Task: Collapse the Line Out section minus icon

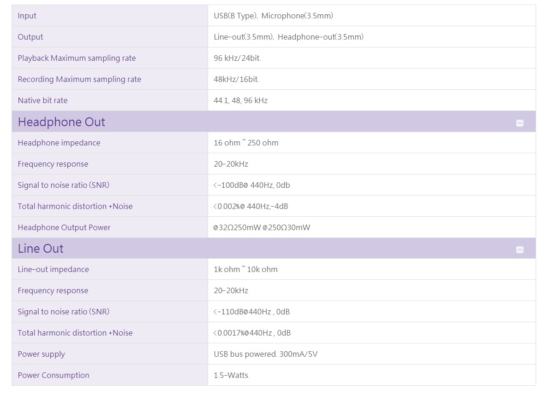Action: pos(519,249)
